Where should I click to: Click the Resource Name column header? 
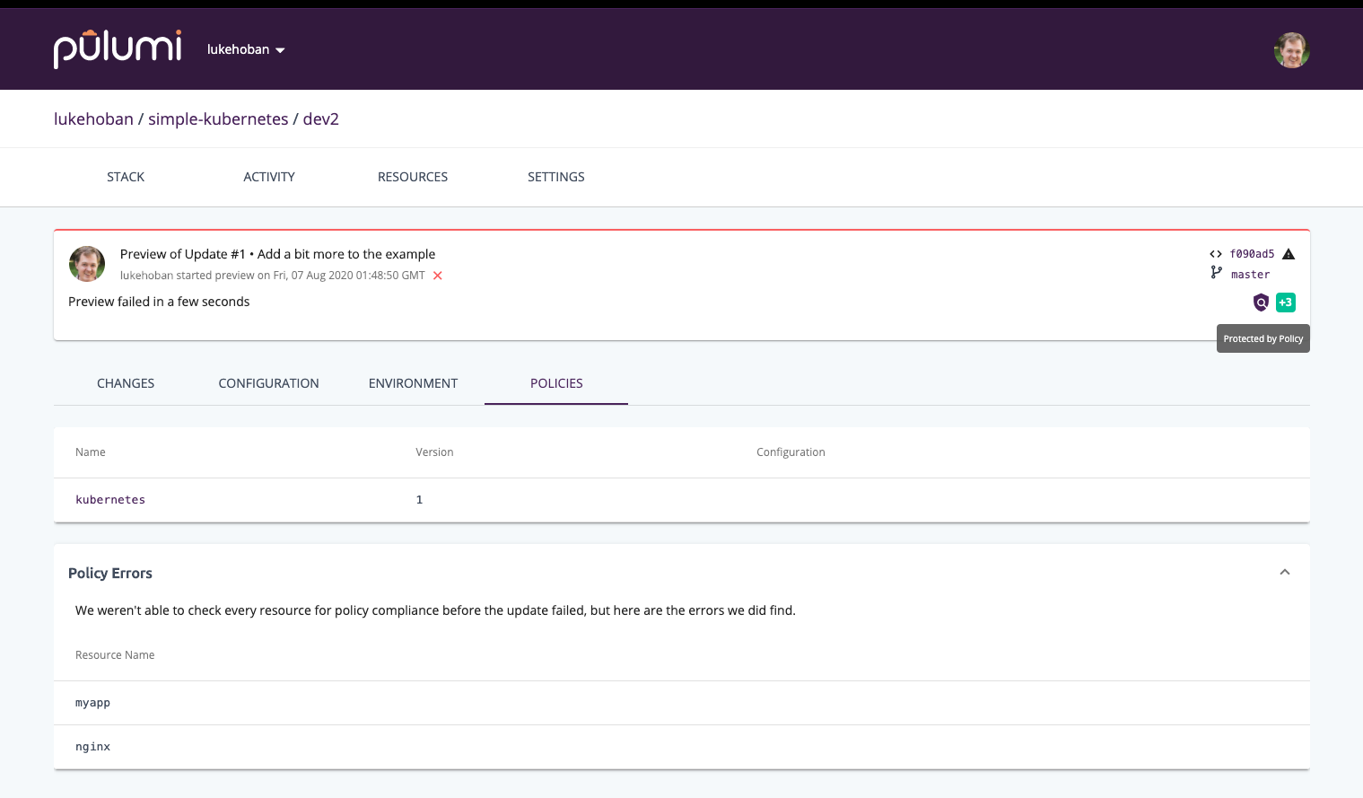pos(115,655)
